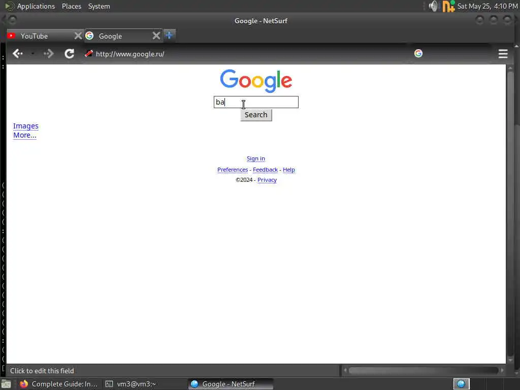This screenshot has height=390, width=520.
Task: Click the date and time clock
Action: click(x=487, y=6)
